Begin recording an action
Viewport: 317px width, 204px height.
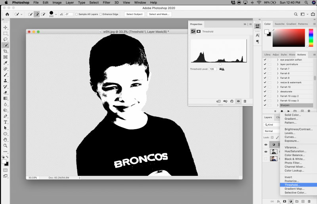[282, 111]
